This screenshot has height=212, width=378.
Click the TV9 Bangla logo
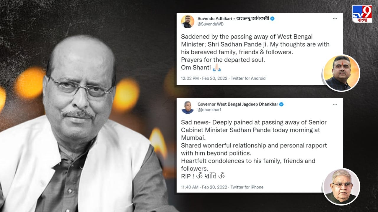pyautogui.click(x=362, y=14)
